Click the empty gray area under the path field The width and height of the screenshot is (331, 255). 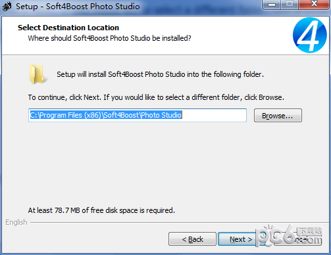coord(165,162)
